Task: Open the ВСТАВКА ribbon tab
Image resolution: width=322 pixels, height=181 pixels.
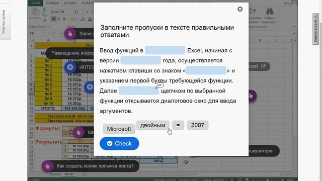Action: coord(70,3)
